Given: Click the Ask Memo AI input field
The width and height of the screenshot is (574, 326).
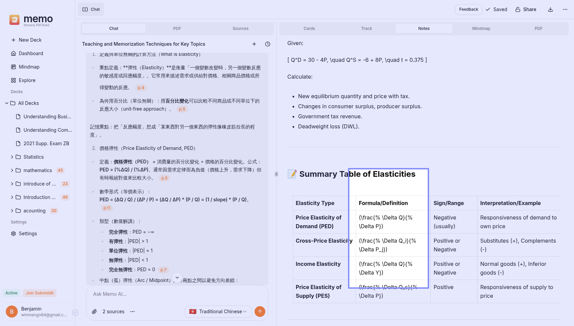Looking at the screenshot, I should click(x=177, y=294).
